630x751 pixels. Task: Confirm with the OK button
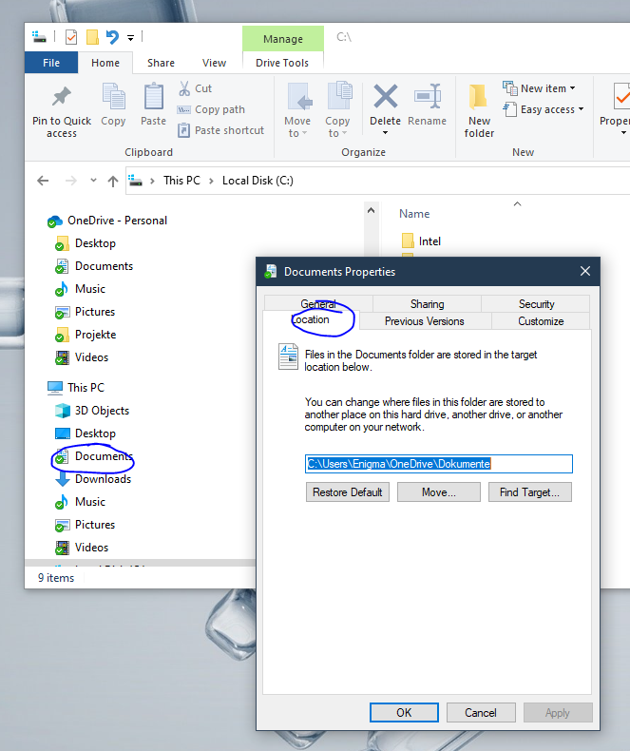coord(404,713)
